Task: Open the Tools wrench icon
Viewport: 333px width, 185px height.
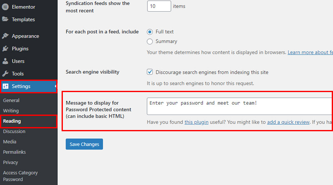Action: [5, 74]
